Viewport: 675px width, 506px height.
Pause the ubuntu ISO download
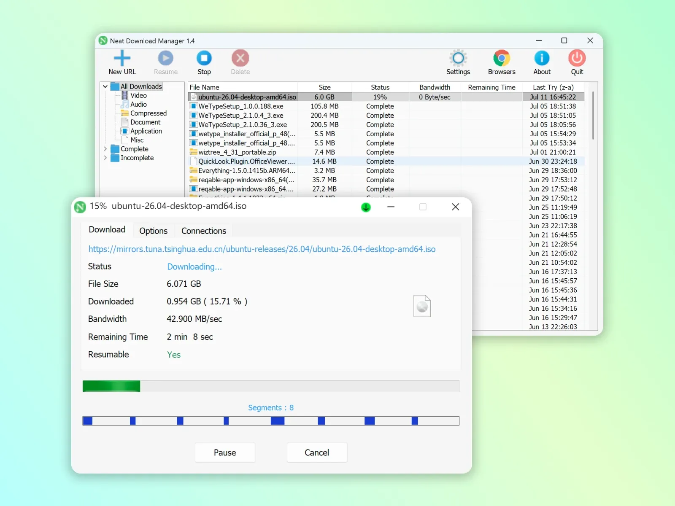(x=225, y=452)
